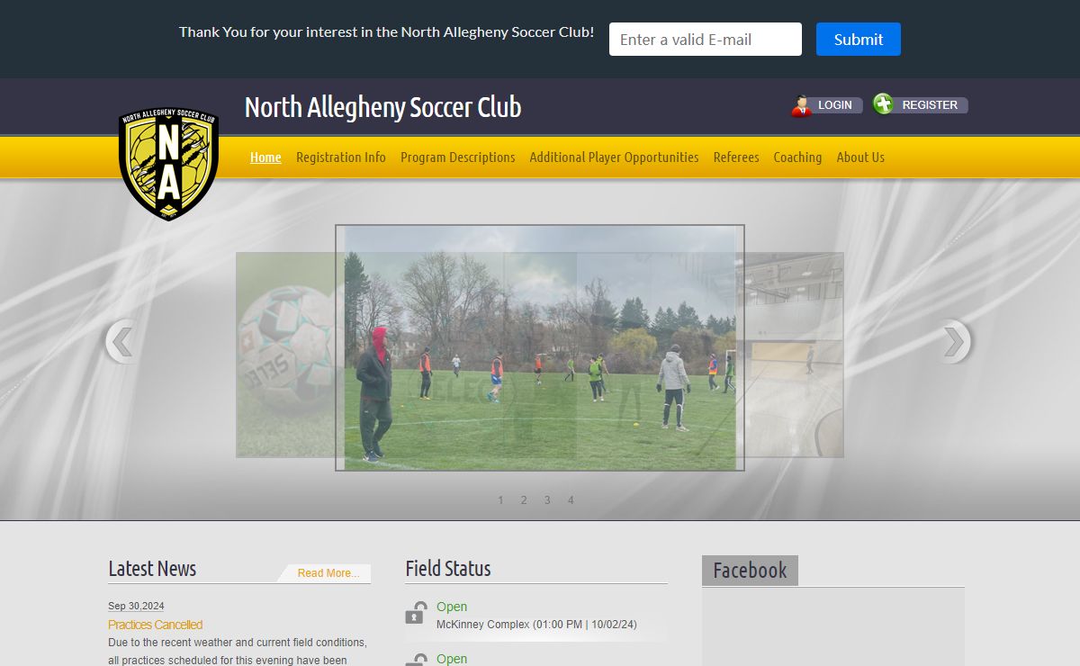Click the email address input field
This screenshot has width=1080, height=666.
coord(706,40)
